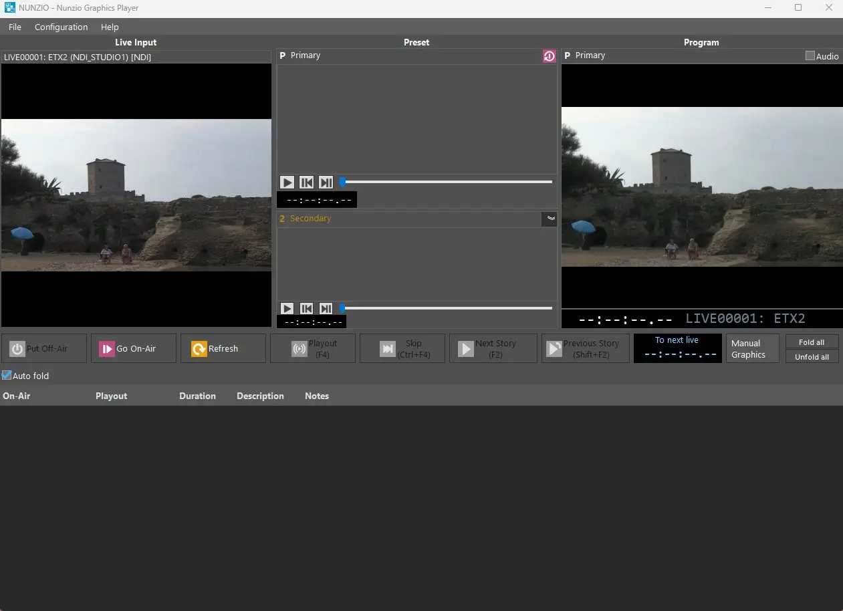Uncheck the Auto fold checkbox
This screenshot has width=843, height=611.
pyautogui.click(x=7, y=376)
